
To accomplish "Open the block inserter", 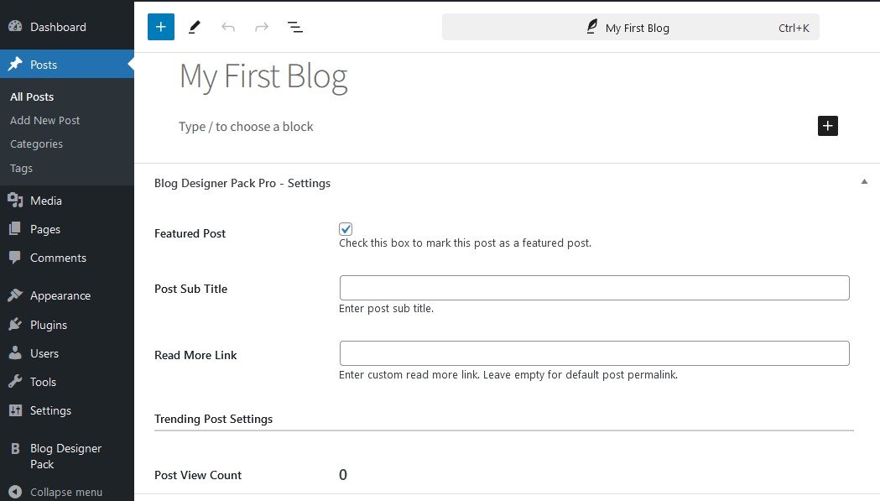I will coord(160,26).
